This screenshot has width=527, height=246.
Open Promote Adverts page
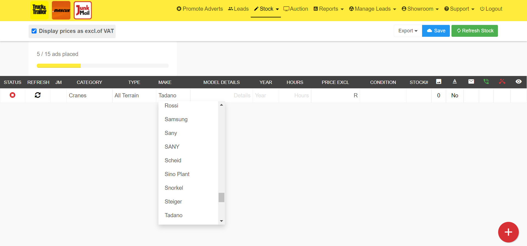pyautogui.click(x=200, y=9)
